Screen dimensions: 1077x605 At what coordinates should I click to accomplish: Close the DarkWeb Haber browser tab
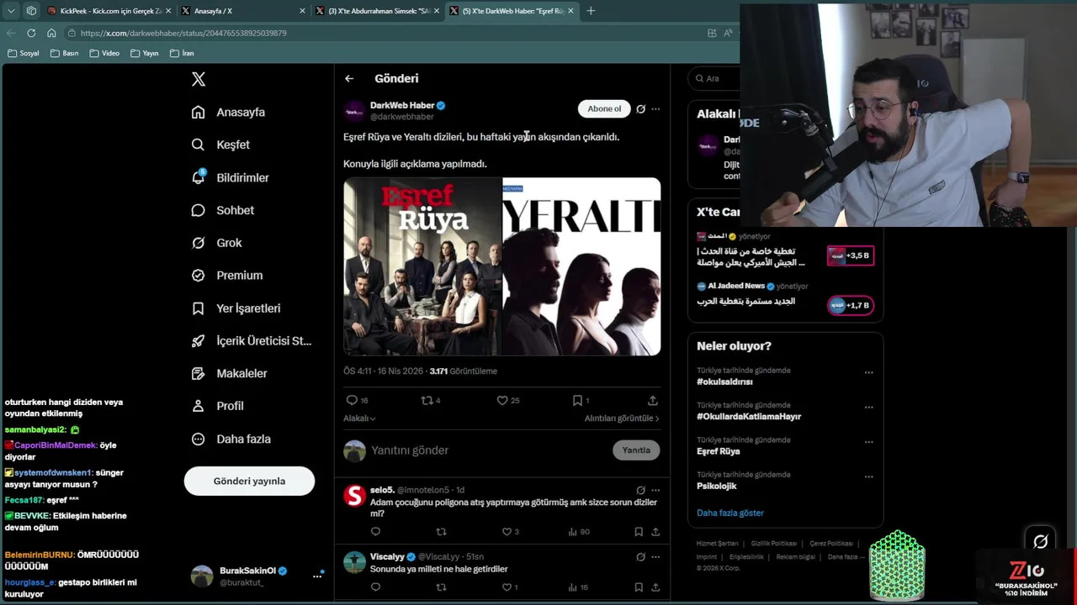click(x=570, y=11)
